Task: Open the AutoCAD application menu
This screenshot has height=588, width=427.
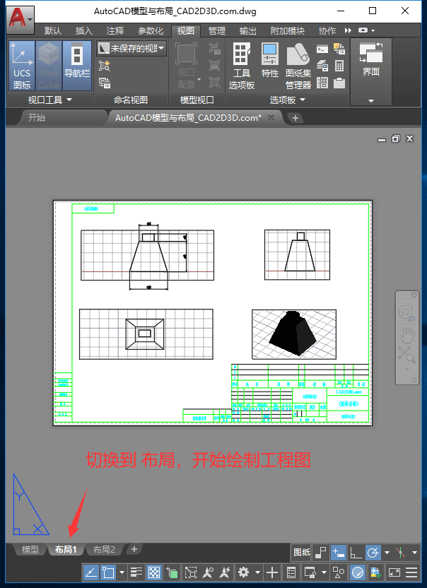Action: pos(21,19)
